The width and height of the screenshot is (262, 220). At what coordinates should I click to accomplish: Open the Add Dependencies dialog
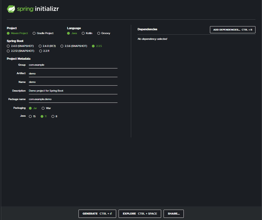click(x=233, y=30)
